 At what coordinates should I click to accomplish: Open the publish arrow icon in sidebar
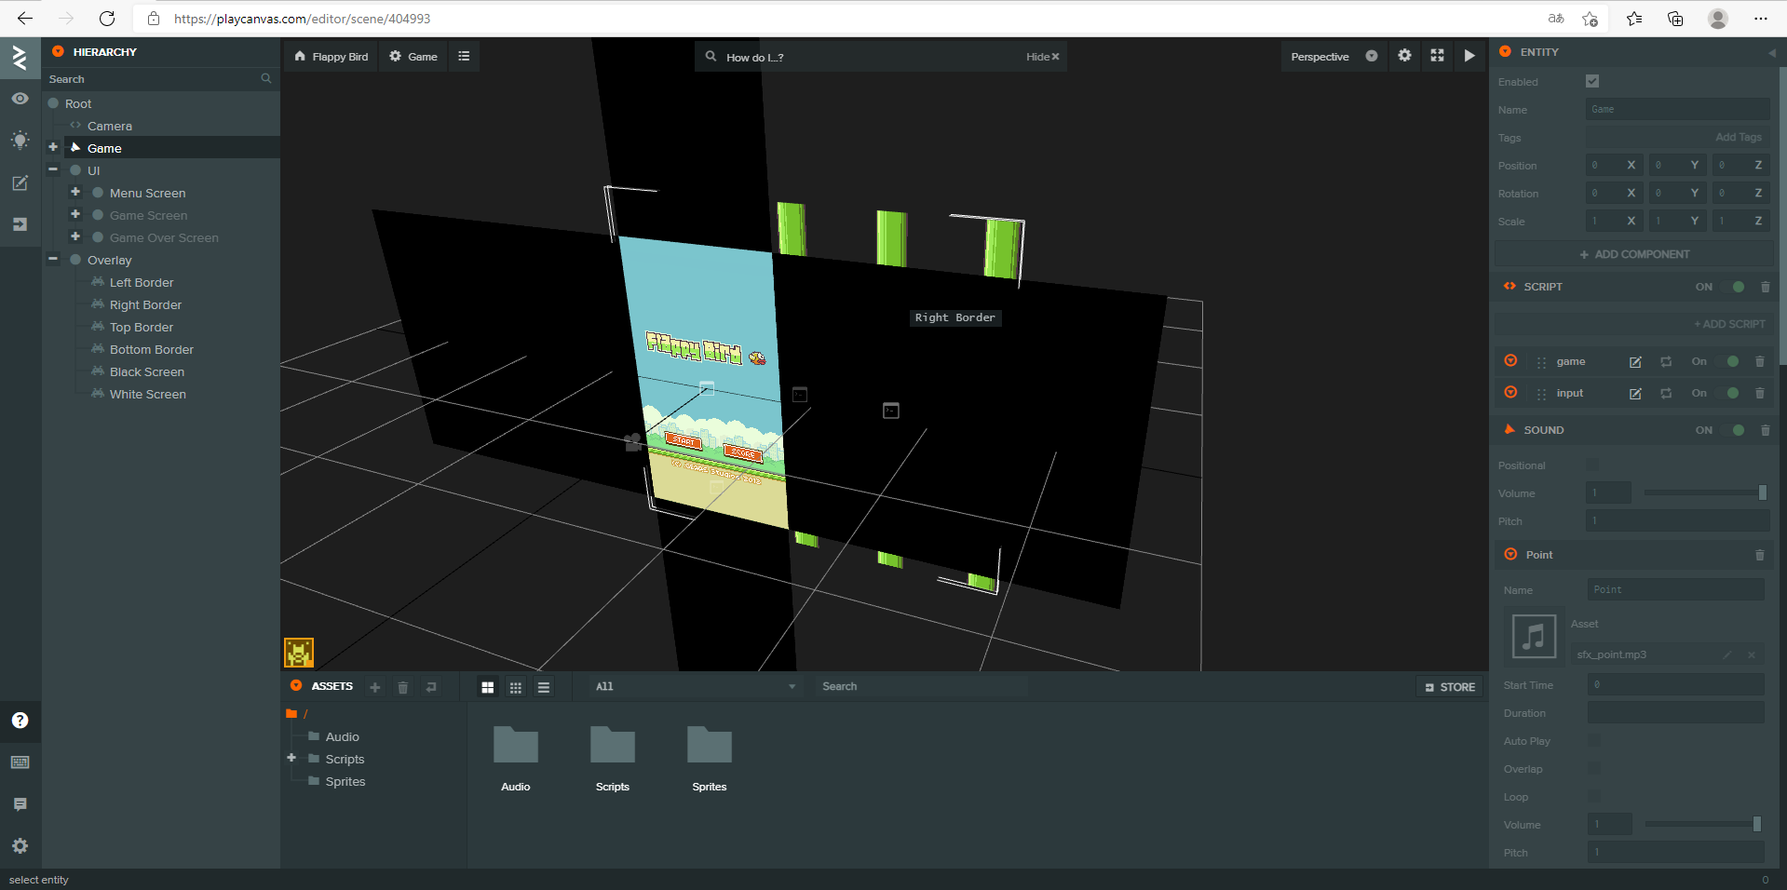pos(20,224)
